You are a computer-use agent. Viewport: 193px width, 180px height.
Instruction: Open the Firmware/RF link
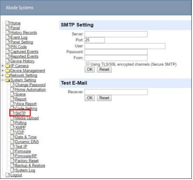(x=26, y=156)
